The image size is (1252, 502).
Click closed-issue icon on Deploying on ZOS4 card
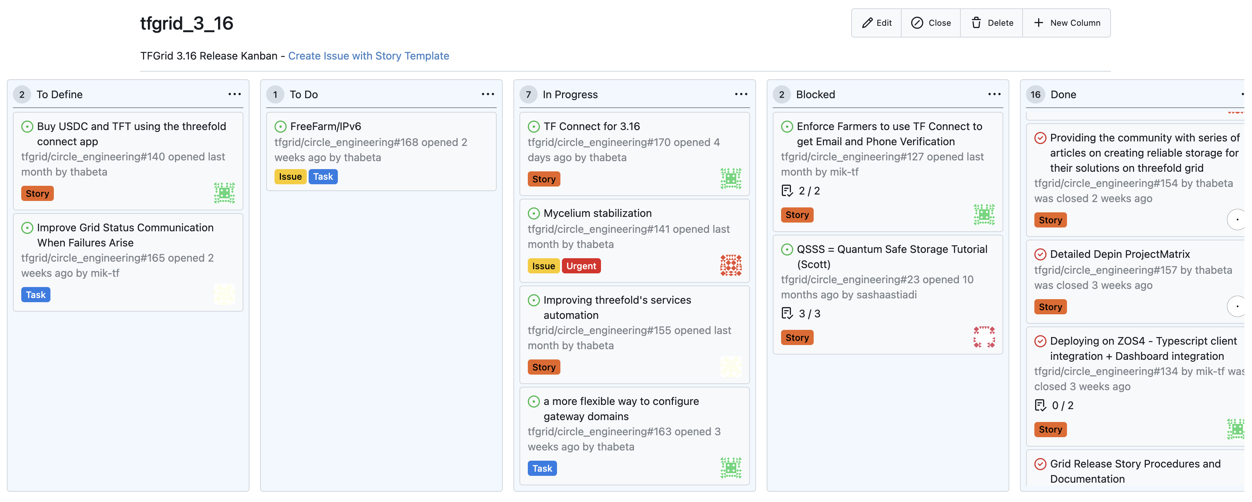[1040, 342]
